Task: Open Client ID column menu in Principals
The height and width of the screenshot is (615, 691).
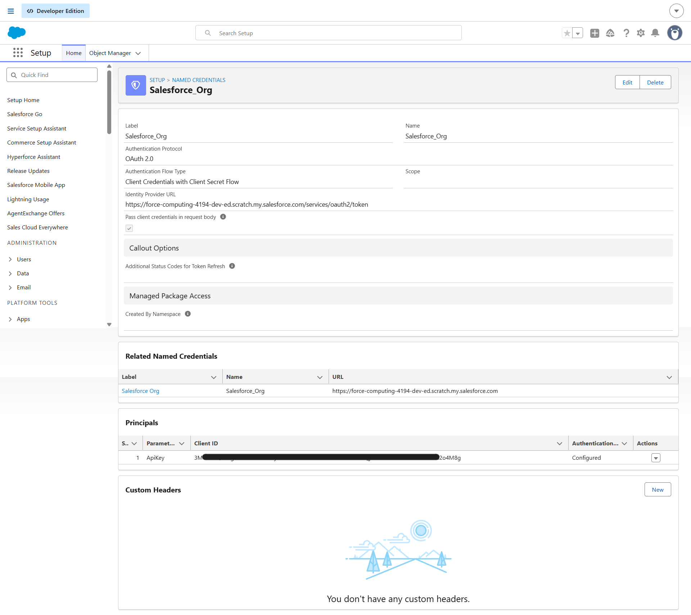Action: click(560, 444)
